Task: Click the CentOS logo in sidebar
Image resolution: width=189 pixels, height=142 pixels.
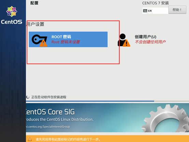Action: pos(12,15)
